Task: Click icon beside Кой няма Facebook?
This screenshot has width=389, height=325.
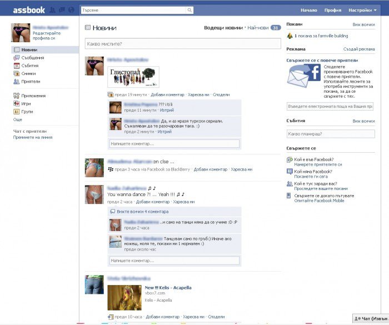Action: (290, 172)
